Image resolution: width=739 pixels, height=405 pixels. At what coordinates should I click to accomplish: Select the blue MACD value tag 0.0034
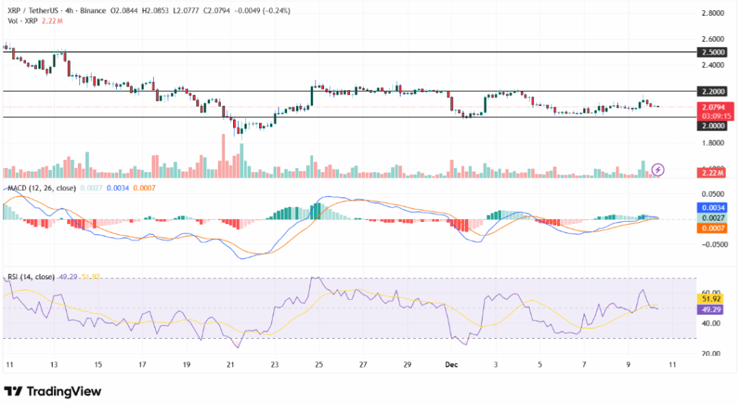pos(713,208)
